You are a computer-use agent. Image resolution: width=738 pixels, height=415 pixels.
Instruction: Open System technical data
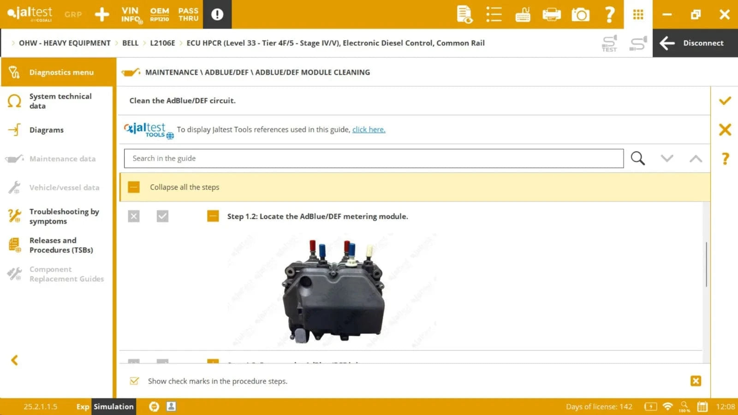coord(59,101)
